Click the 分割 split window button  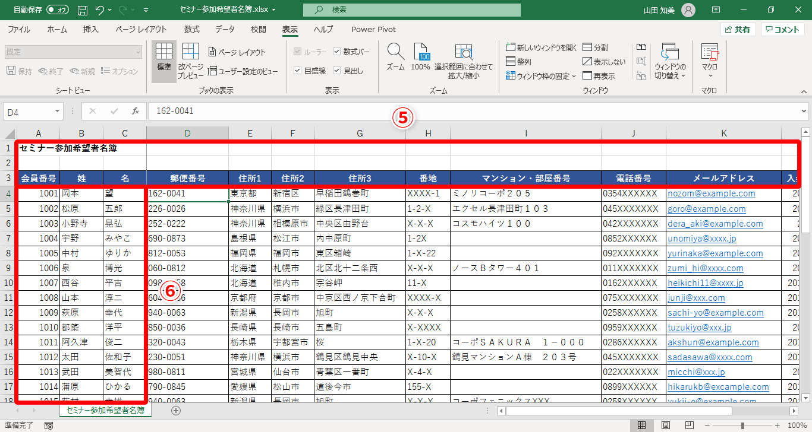596,47
